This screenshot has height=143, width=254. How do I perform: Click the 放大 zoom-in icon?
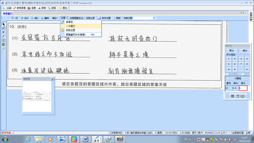22,18
